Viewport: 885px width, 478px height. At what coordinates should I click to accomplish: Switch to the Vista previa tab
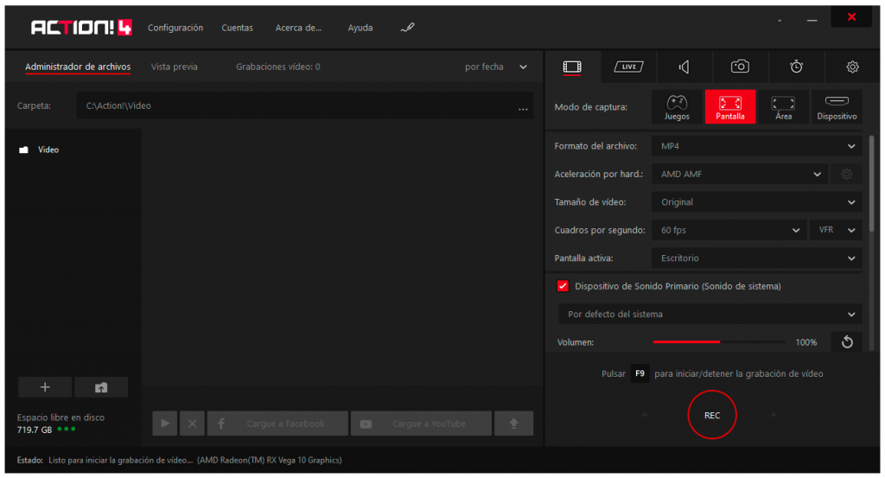point(174,67)
